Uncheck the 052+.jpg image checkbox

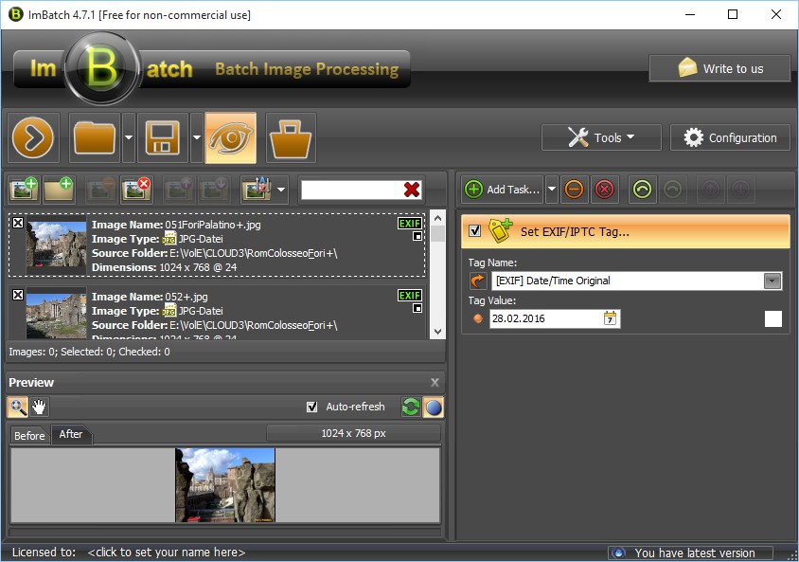coord(18,295)
